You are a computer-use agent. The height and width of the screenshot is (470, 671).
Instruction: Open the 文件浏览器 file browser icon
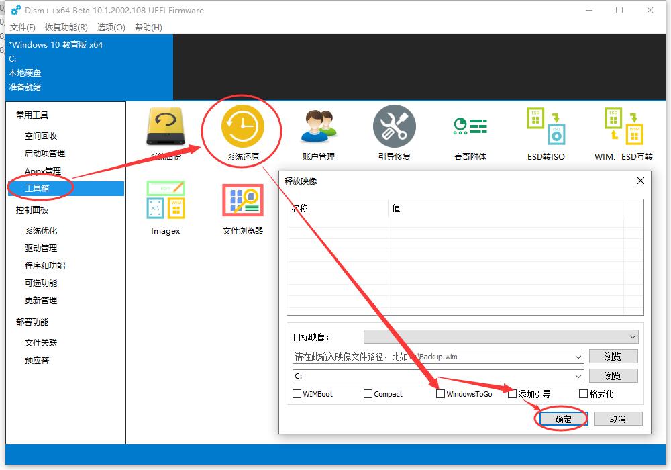[x=243, y=200]
